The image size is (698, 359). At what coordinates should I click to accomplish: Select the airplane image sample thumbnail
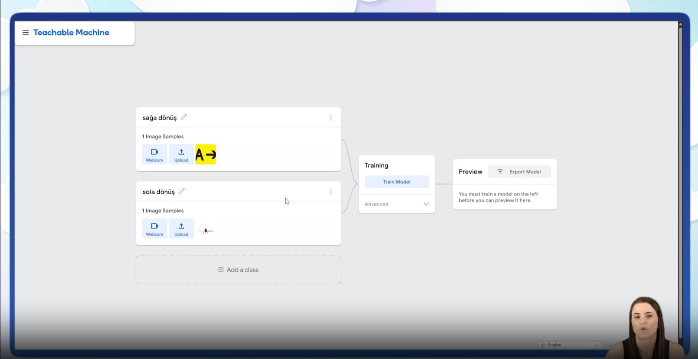point(206,231)
